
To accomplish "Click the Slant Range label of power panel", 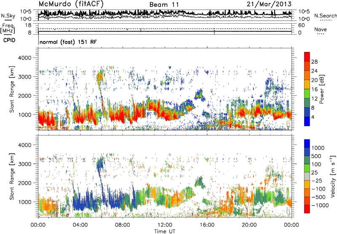I will coord(12,89).
